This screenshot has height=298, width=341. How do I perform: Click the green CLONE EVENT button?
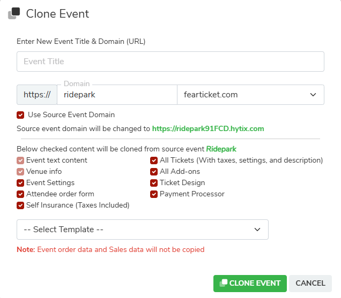pos(250,283)
